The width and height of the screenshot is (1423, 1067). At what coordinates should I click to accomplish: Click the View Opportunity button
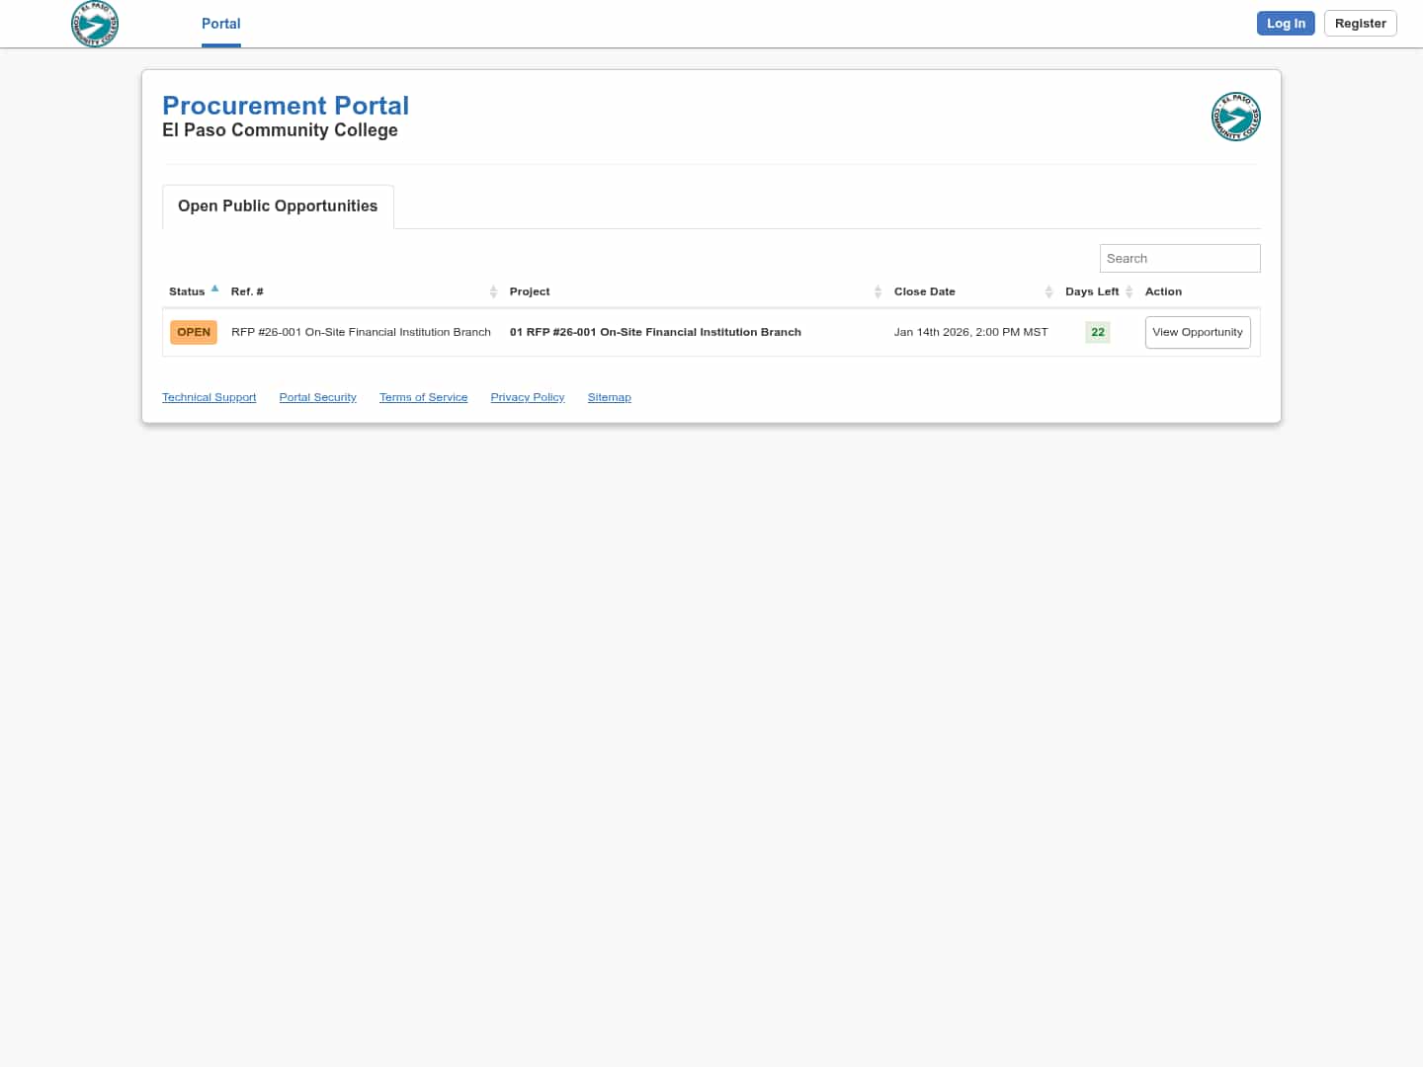pyautogui.click(x=1198, y=332)
